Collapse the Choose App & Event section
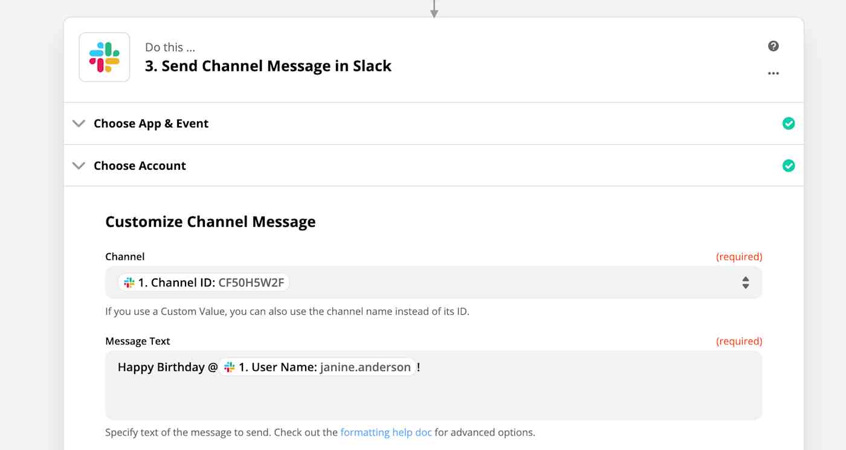This screenshot has height=450, width=846. tap(79, 123)
